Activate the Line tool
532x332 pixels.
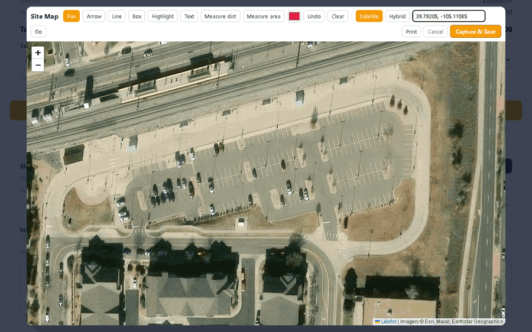(x=116, y=17)
